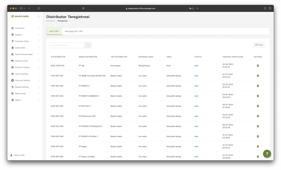Select the Aktif (166) tab

coord(54,31)
